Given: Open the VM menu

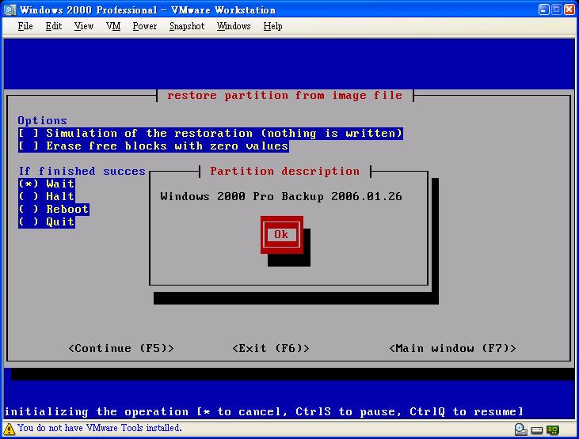Looking at the screenshot, I should pyautogui.click(x=113, y=26).
